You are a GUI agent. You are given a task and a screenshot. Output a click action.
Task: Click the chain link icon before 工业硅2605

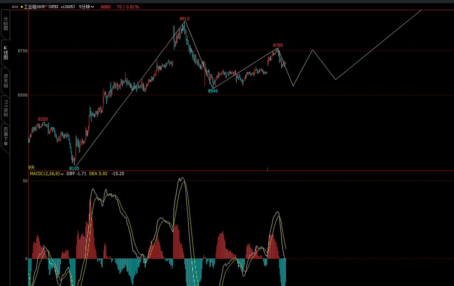(x=15, y=7)
